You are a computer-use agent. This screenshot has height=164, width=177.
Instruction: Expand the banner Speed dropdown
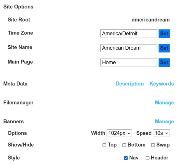(x=161, y=133)
